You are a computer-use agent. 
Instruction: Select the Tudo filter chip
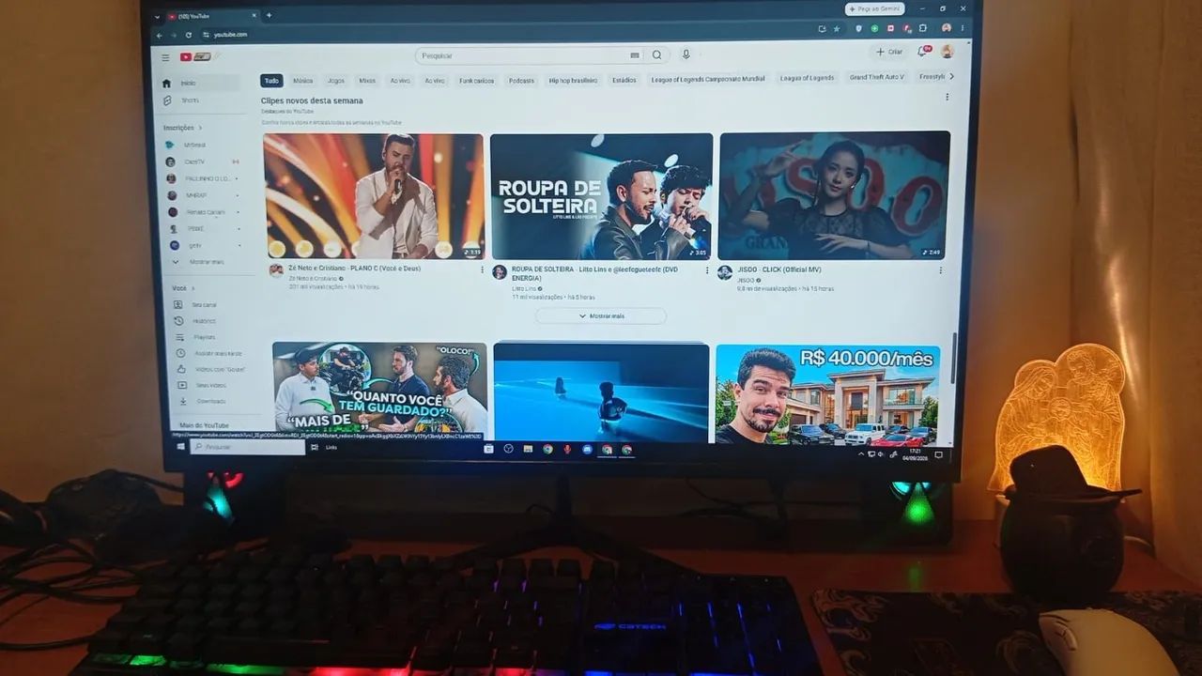click(x=271, y=81)
